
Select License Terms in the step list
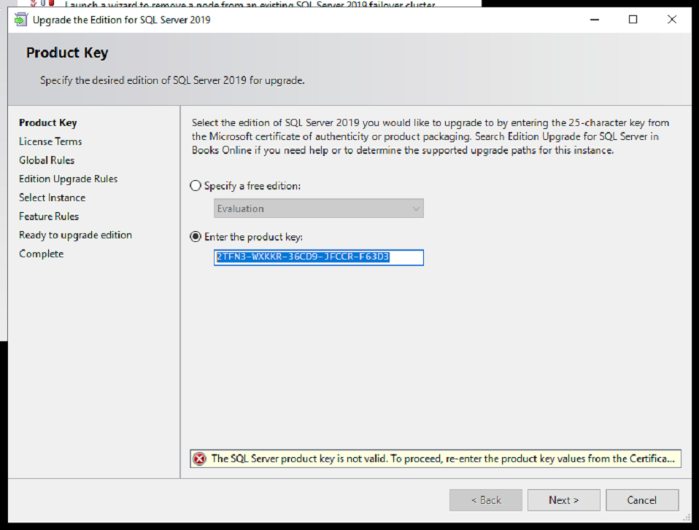[50, 141]
